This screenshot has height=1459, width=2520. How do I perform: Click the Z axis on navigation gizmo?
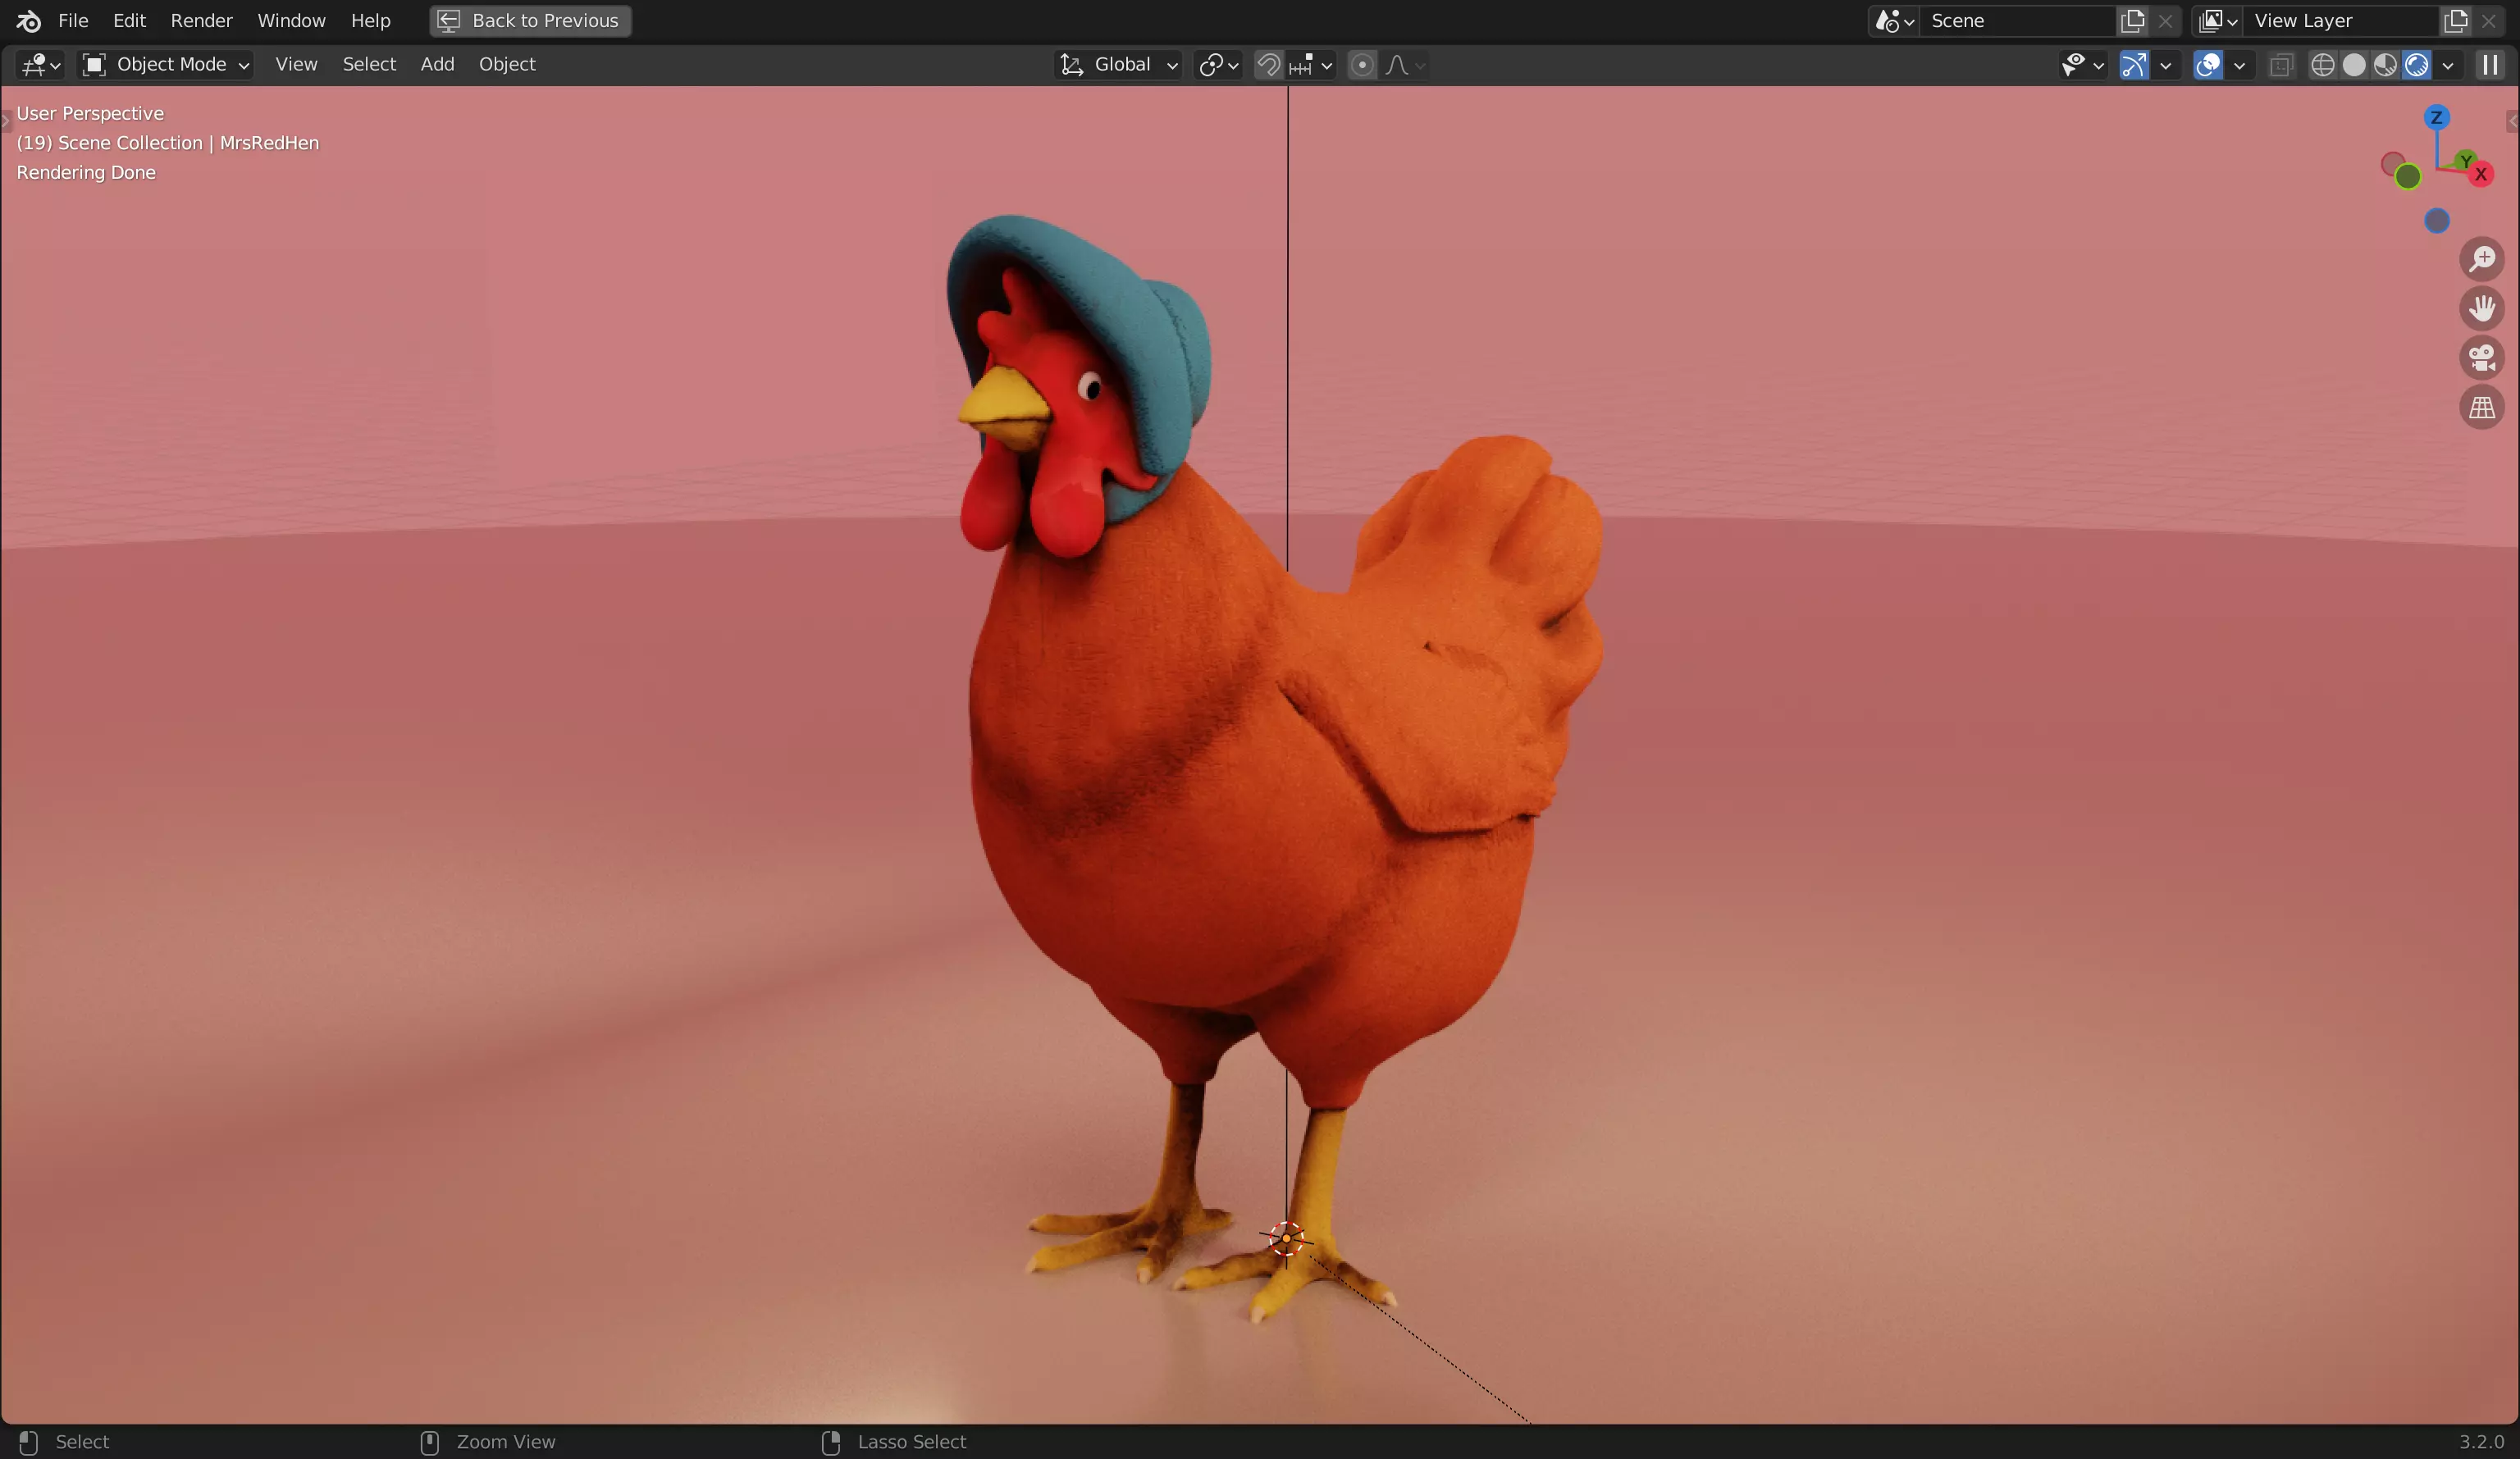pyautogui.click(x=2436, y=118)
